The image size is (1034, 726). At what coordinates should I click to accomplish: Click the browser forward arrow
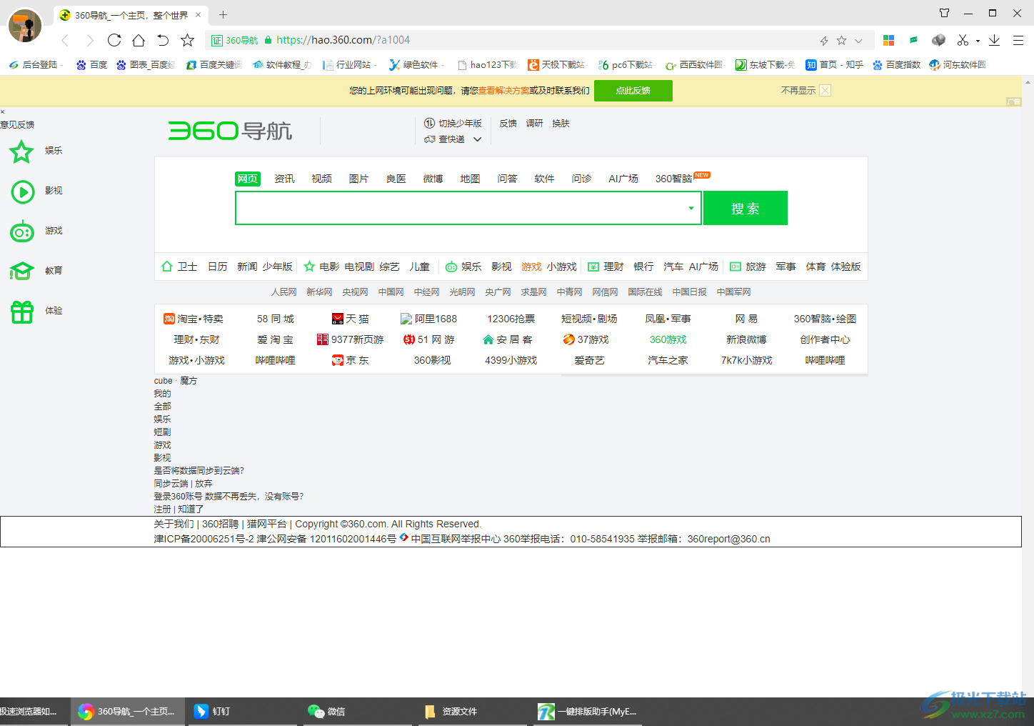click(90, 40)
